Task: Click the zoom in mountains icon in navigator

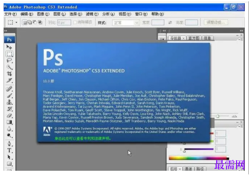Action: point(234,116)
